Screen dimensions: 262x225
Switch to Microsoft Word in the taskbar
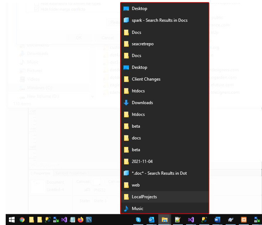[x=217, y=220]
